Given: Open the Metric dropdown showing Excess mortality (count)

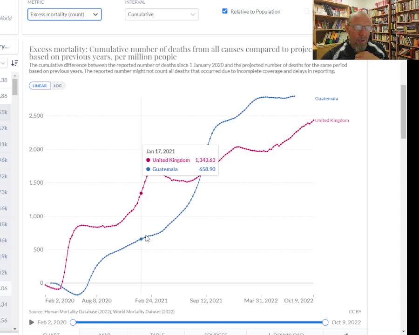Looking at the screenshot, I should 64,14.
